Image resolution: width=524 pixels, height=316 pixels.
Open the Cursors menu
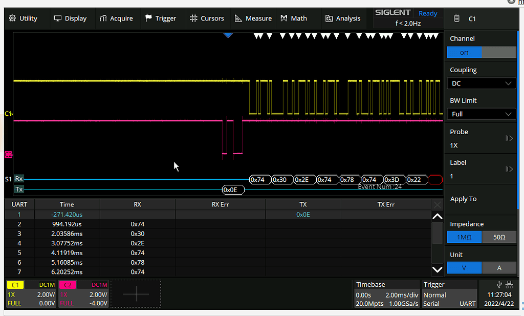click(207, 18)
